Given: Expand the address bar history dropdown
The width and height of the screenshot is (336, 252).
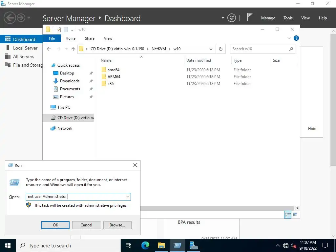Looking at the screenshot, I should pyautogui.click(x=211, y=49).
